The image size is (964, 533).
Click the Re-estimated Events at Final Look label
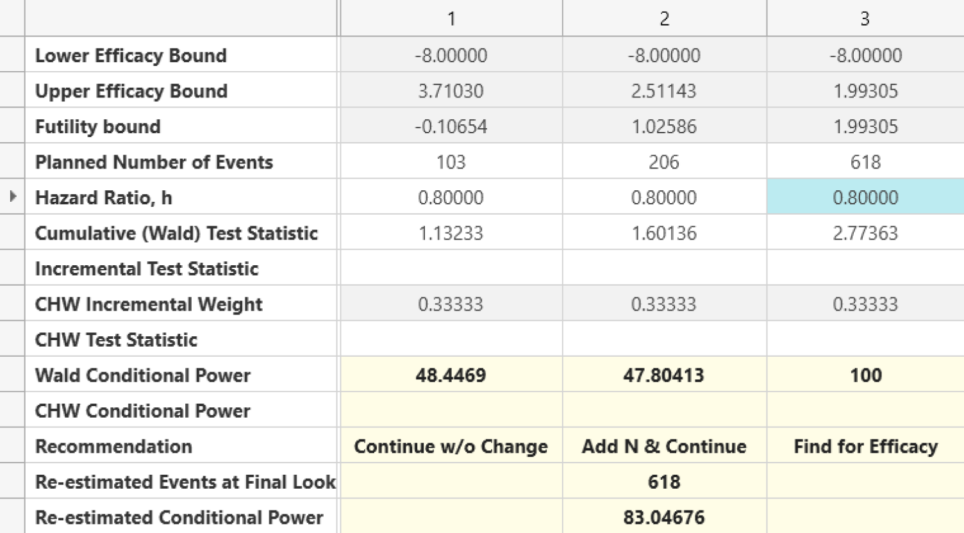[185, 482]
